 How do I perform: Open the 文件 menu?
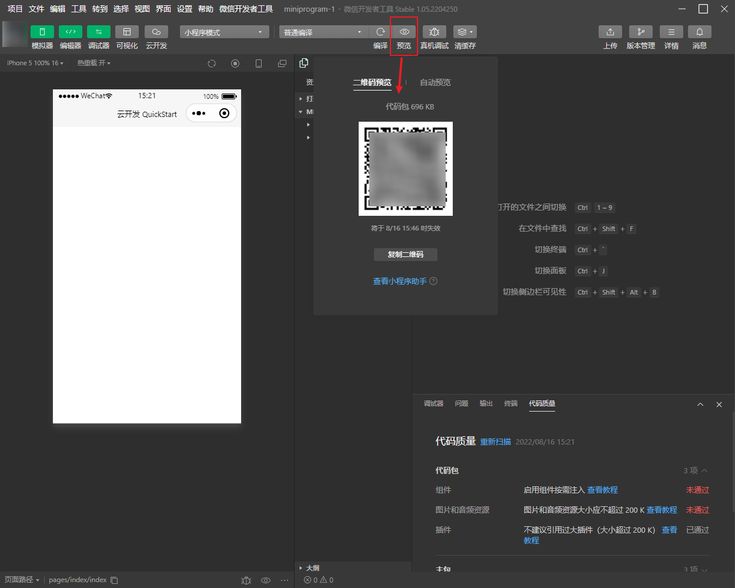coord(36,9)
